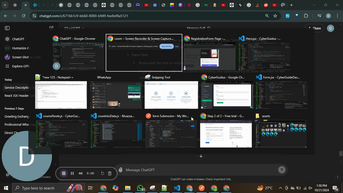Screen dimensions: 343x193
Task: Restart the Loom recording
Action: click(102, 173)
